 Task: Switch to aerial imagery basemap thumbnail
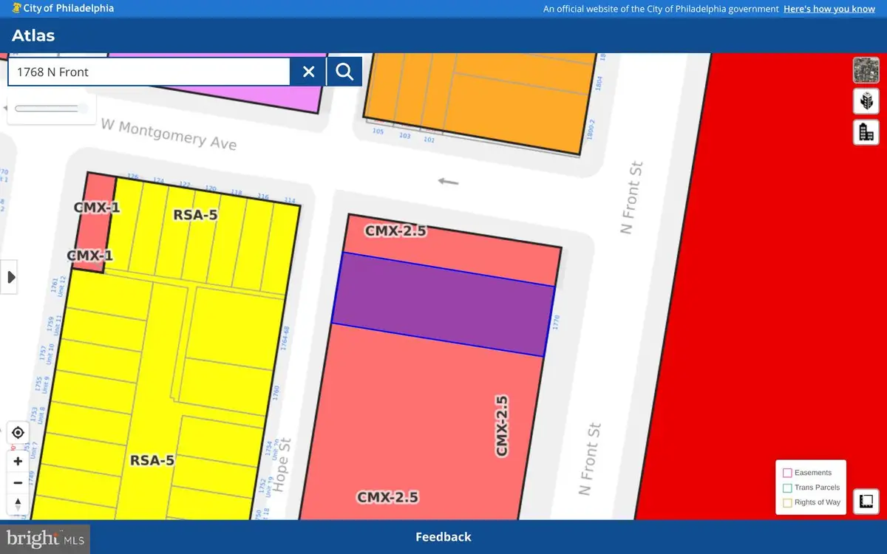coord(866,71)
